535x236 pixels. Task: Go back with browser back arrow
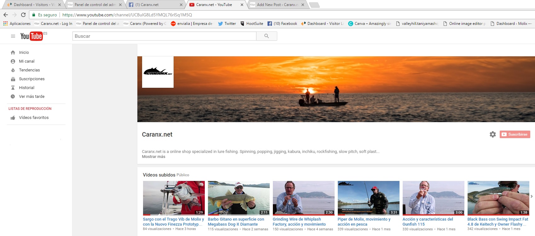tap(6, 15)
